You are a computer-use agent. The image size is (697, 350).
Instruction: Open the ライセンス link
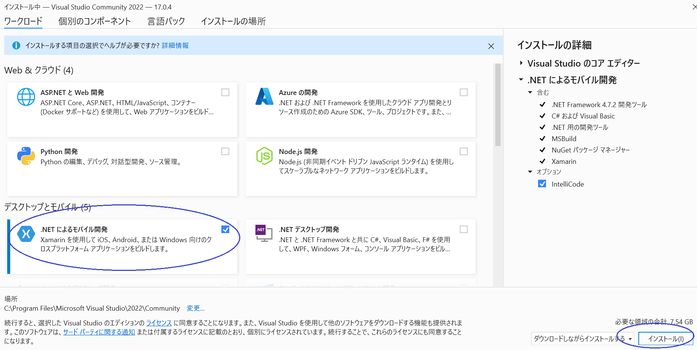click(159, 323)
